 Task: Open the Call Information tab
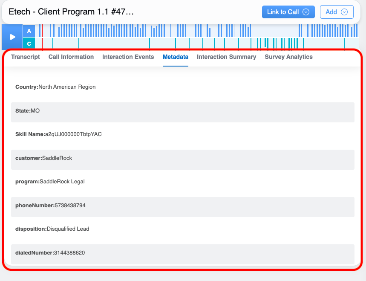pos(71,57)
